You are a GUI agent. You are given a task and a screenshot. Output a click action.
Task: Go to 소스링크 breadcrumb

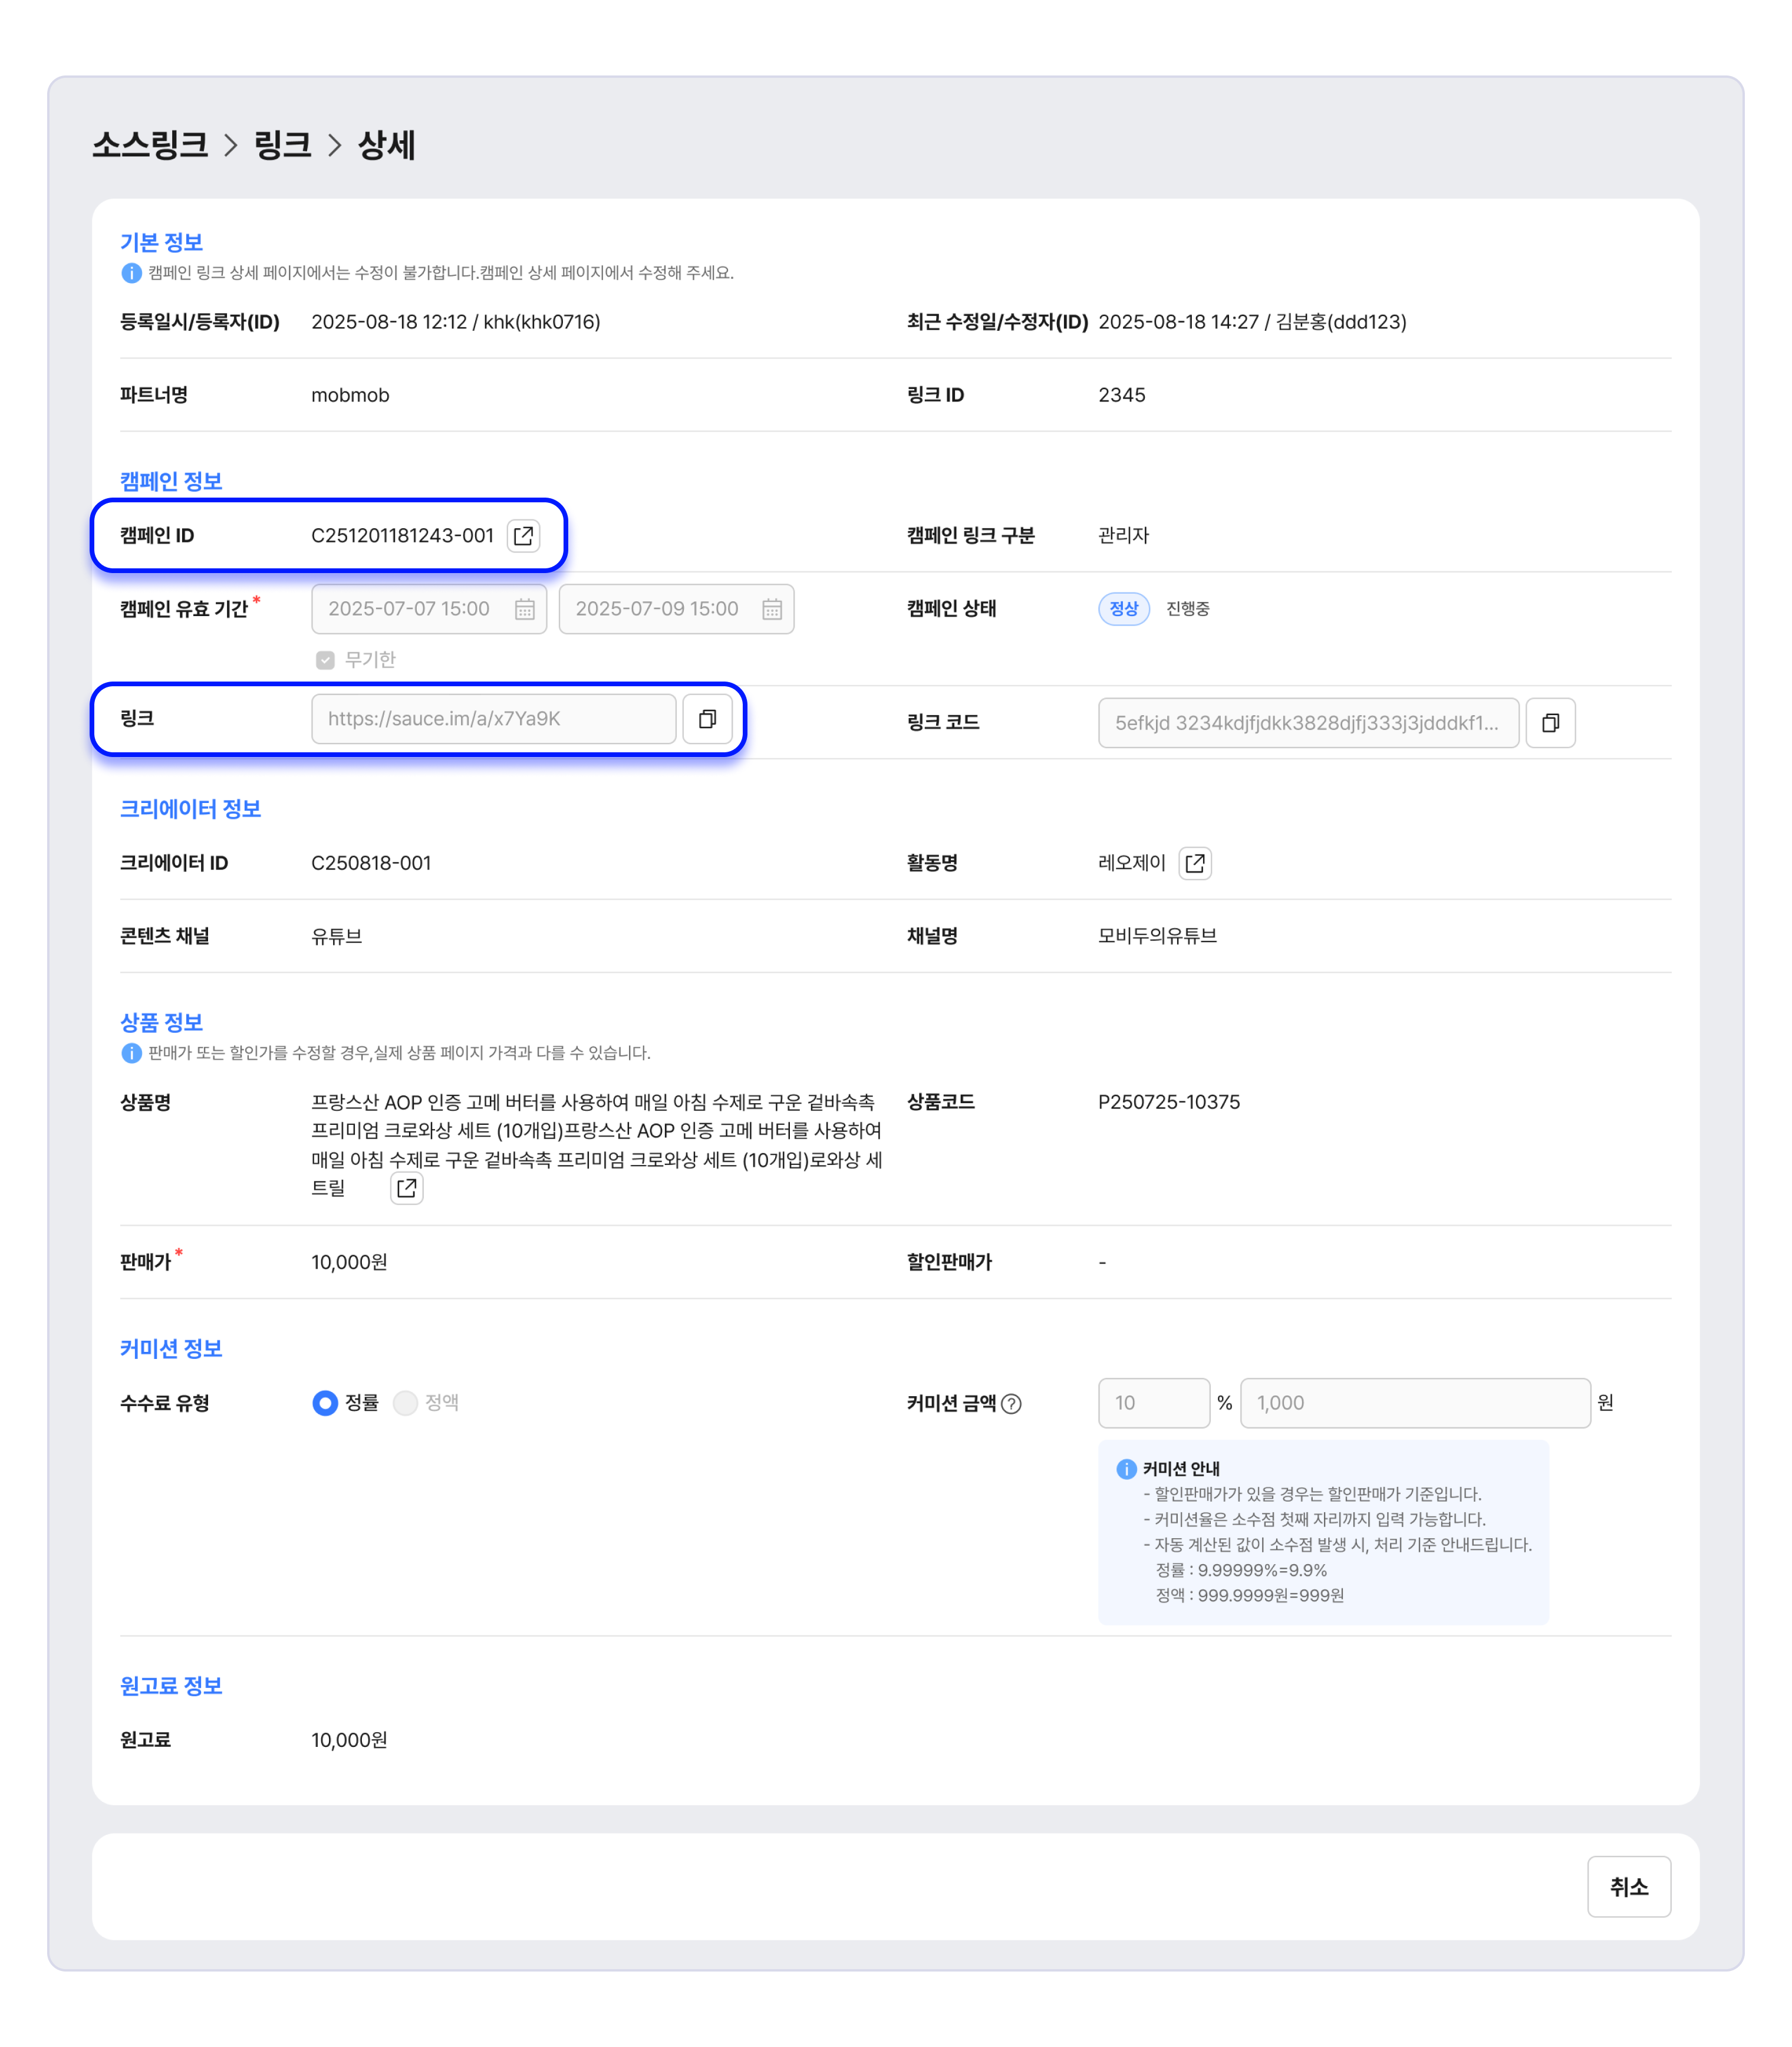tap(150, 145)
